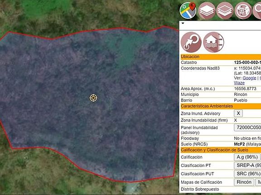Select the McF2 soil value
Image resolution: width=261 pixels, height=195 pixels.
[x=239, y=144]
